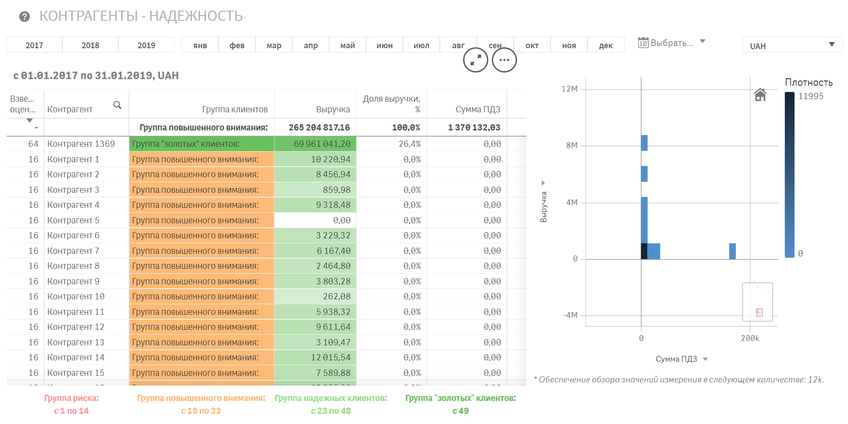The width and height of the screenshot is (848, 424).
Task: Click the search icon in Контрагент column
Action: point(117,105)
